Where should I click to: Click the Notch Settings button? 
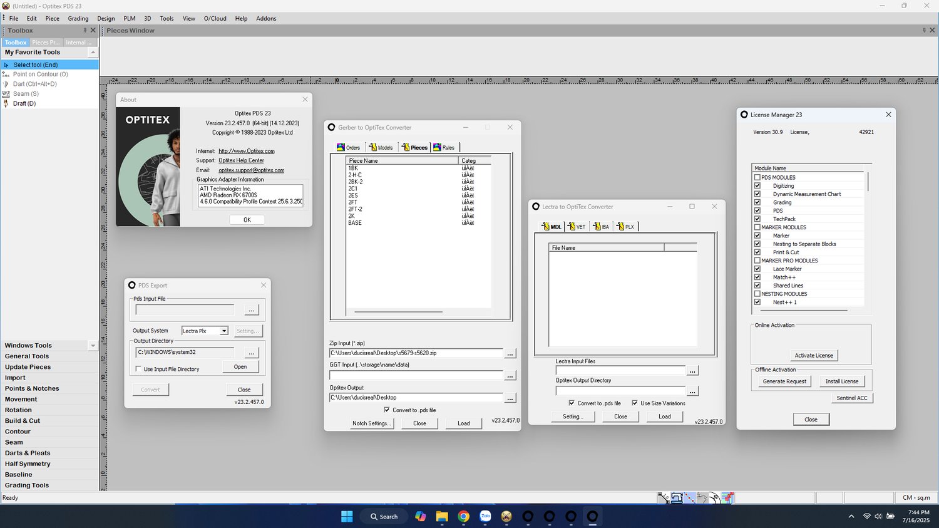371,423
